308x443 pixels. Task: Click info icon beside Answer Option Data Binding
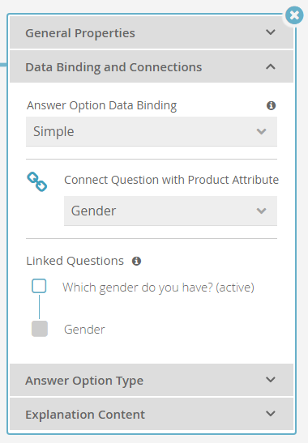point(271,105)
